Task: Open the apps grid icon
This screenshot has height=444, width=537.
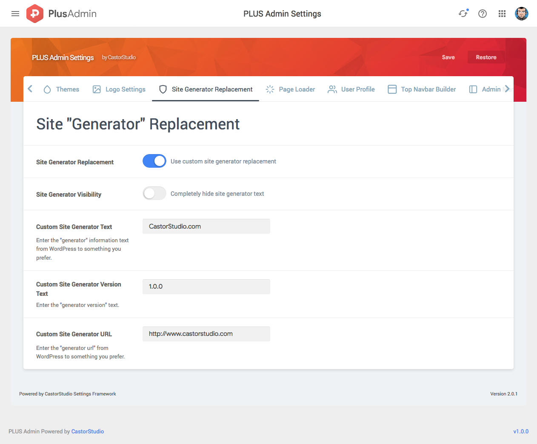Action: pos(502,14)
